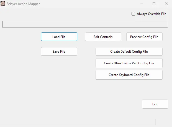Exit the Relayer Action Mapper
172x127 pixels.
[155, 104]
